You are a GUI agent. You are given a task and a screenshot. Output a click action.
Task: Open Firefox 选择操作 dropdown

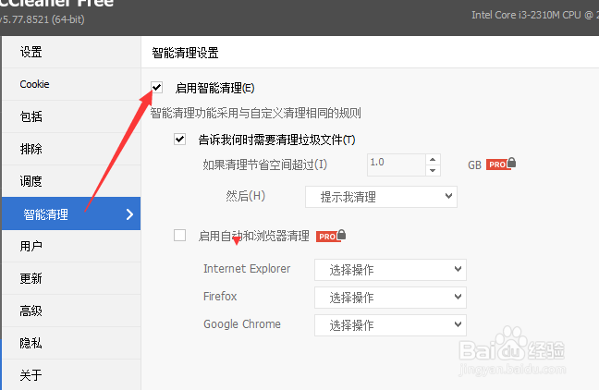coord(390,298)
